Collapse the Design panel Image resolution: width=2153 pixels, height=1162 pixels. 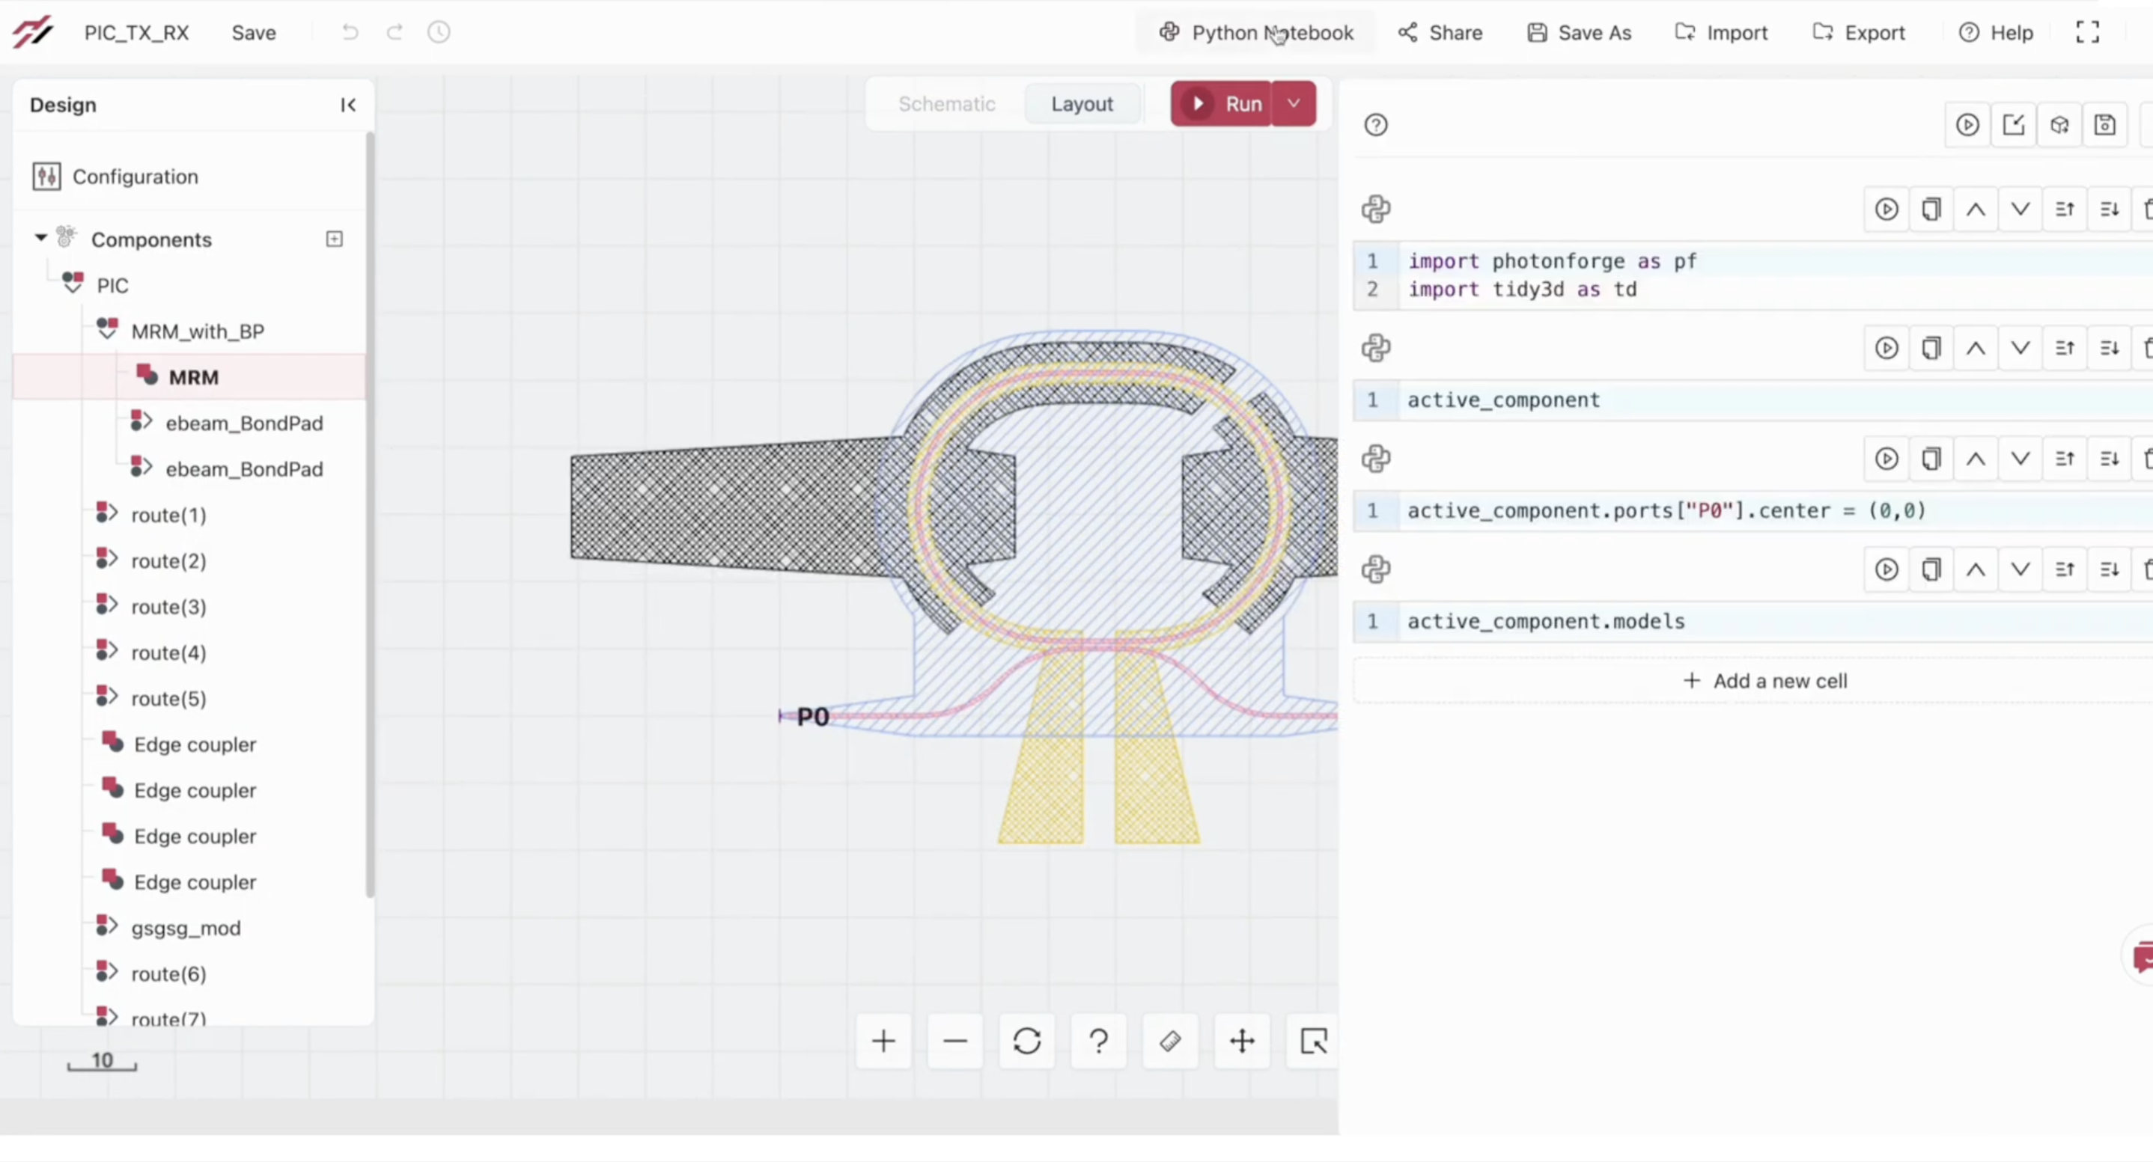pos(349,105)
